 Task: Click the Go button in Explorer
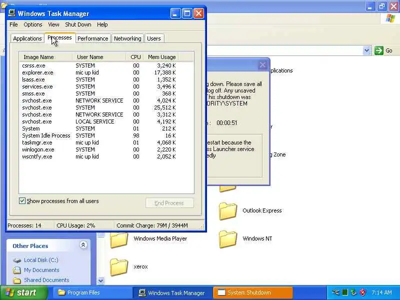pyautogui.click(x=383, y=50)
